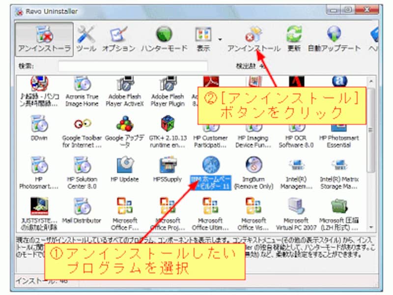Screen dimensions: 393x295
Task: Select Microsoft Office Vis... entry
Action: pyautogui.click(x=253, y=214)
